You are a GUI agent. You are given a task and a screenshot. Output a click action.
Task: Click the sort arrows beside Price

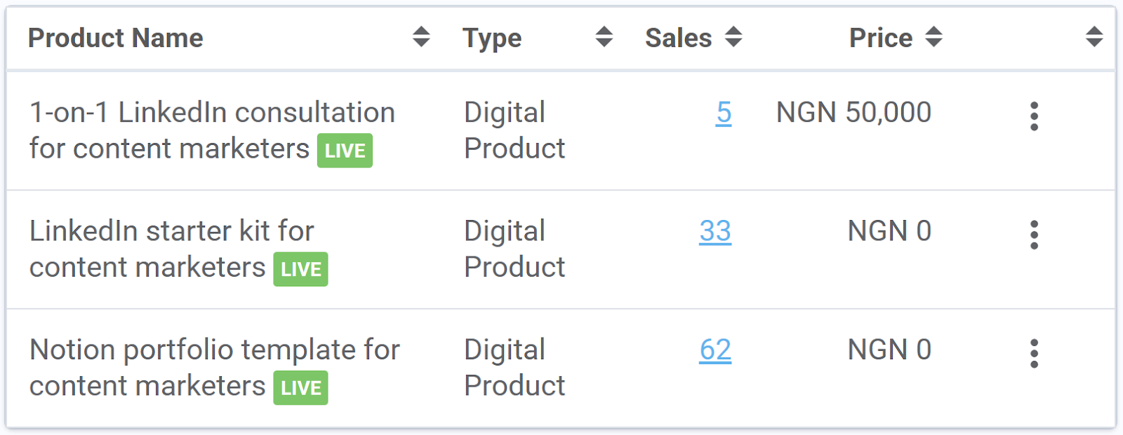pos(933,37)
